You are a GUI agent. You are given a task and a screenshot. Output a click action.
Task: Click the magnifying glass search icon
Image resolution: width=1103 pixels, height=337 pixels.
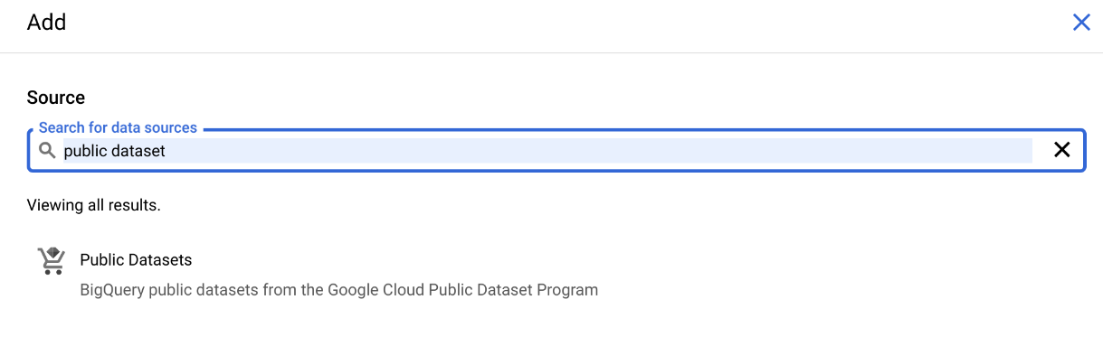coord(47,150)
